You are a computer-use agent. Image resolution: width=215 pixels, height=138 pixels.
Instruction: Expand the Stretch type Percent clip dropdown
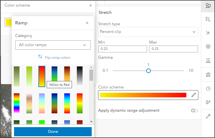(148, 32)
